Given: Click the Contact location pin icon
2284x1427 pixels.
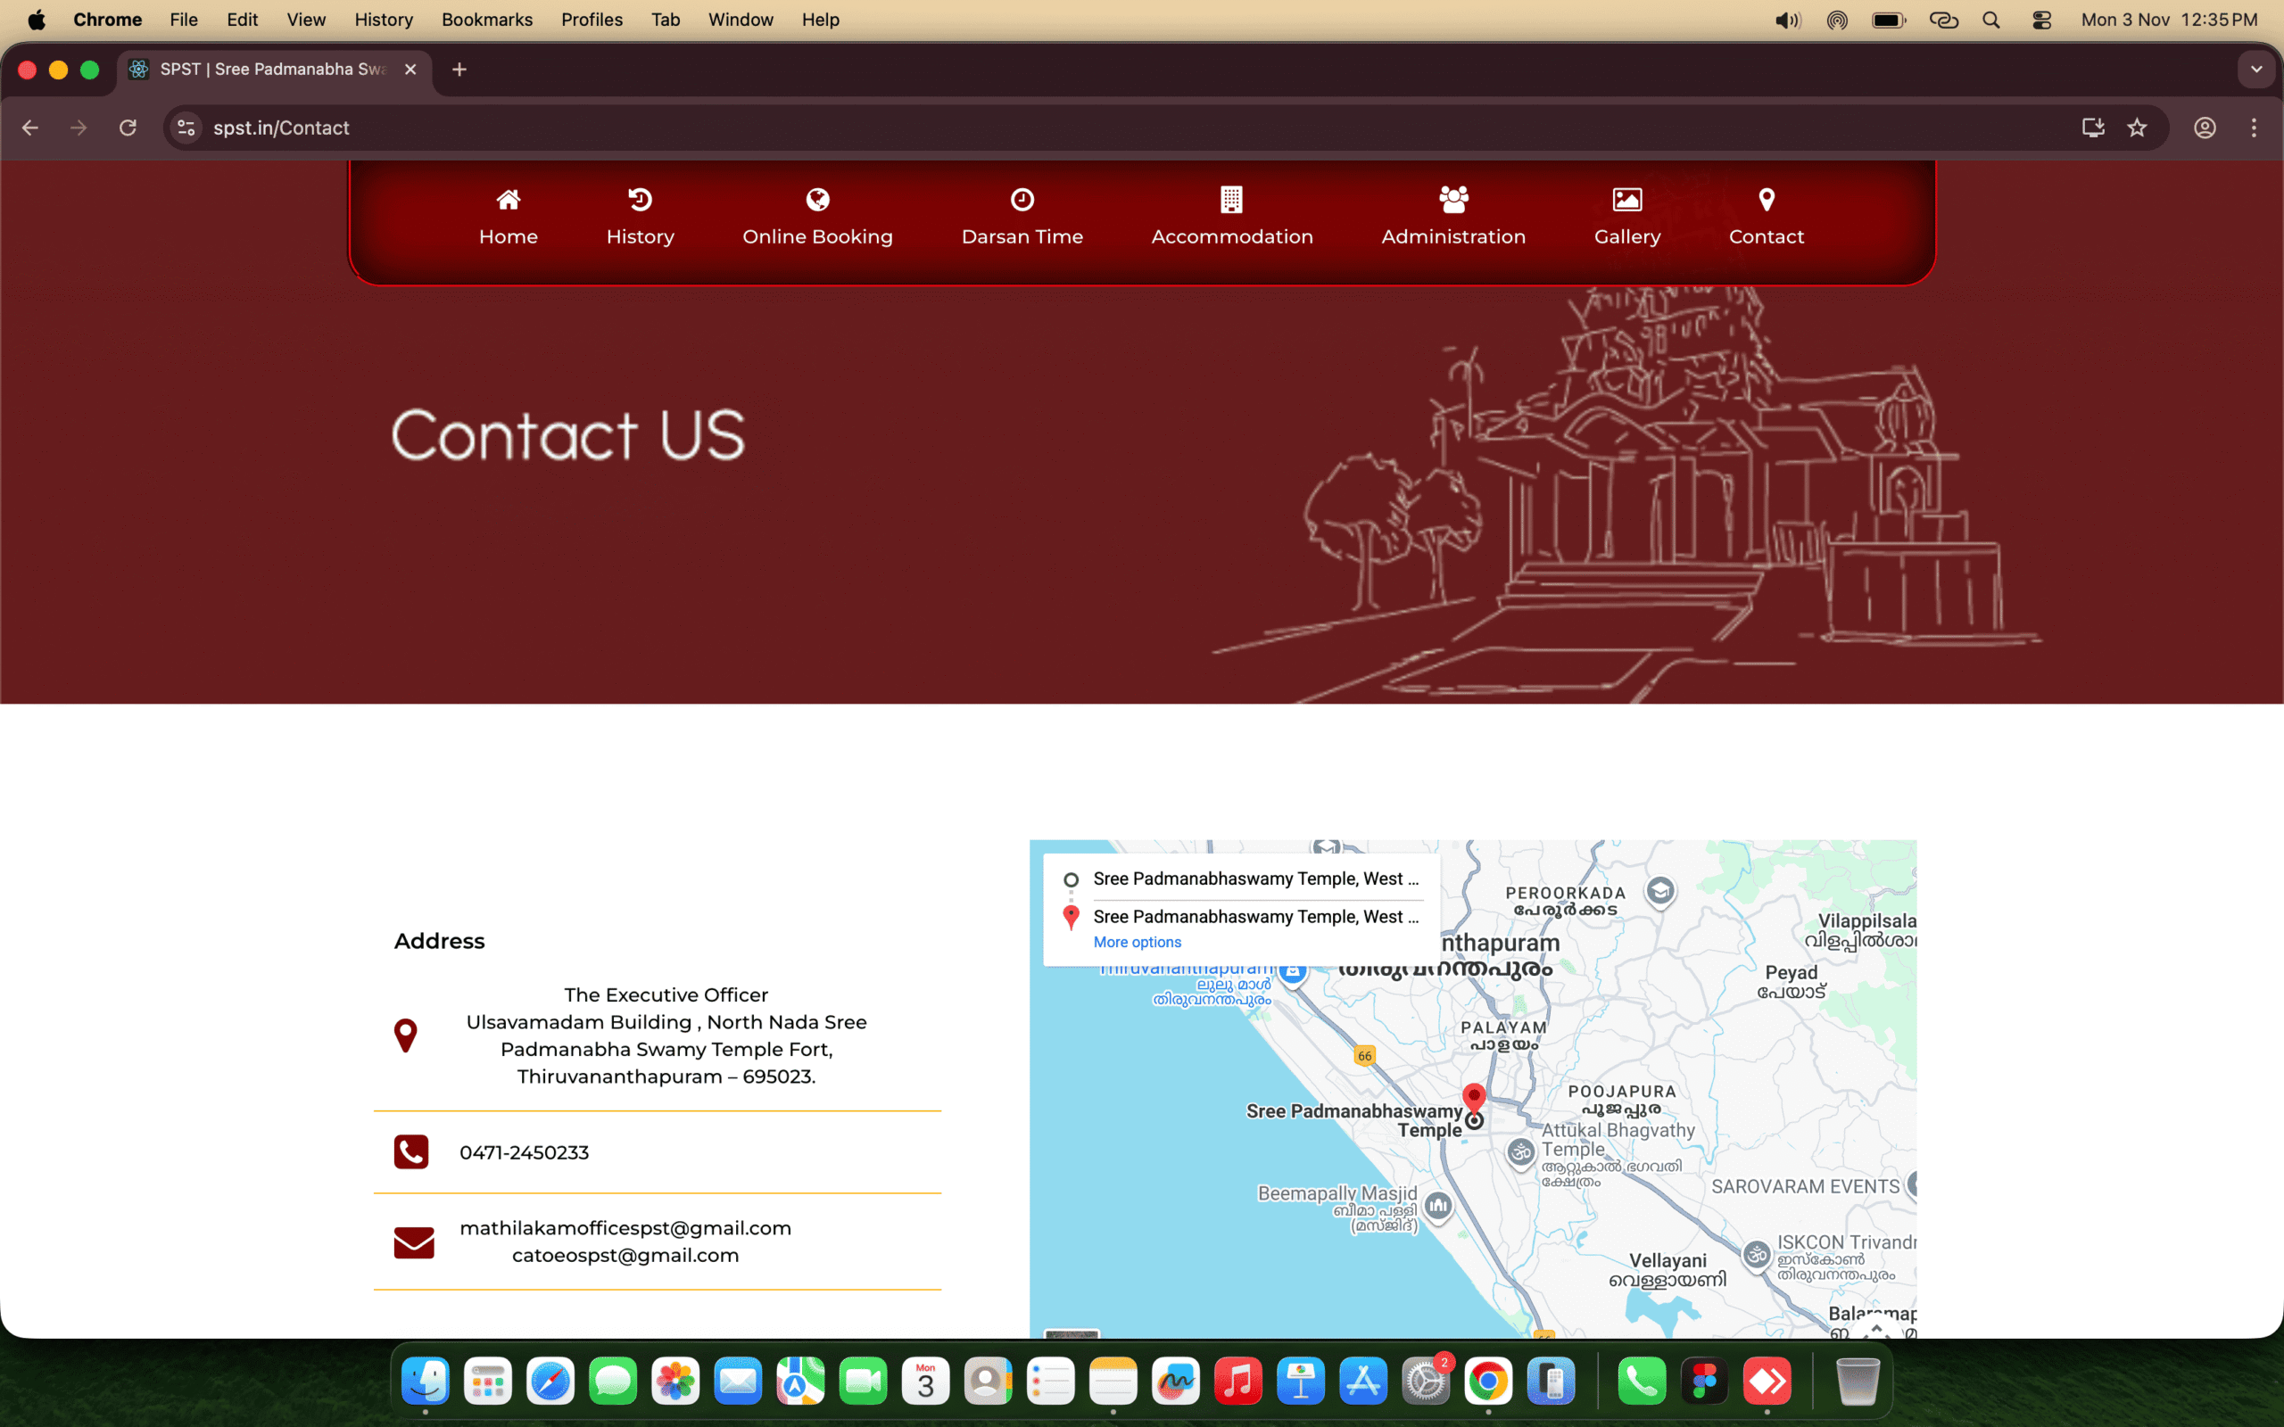Looking at the screenshot, I should point(1766,199).
